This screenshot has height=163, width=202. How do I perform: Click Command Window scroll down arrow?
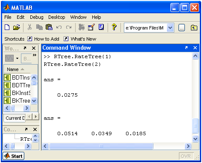(x=195, y=139)
